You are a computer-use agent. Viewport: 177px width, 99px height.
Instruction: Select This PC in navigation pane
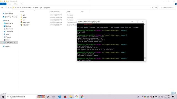click(x=7, y=21)
